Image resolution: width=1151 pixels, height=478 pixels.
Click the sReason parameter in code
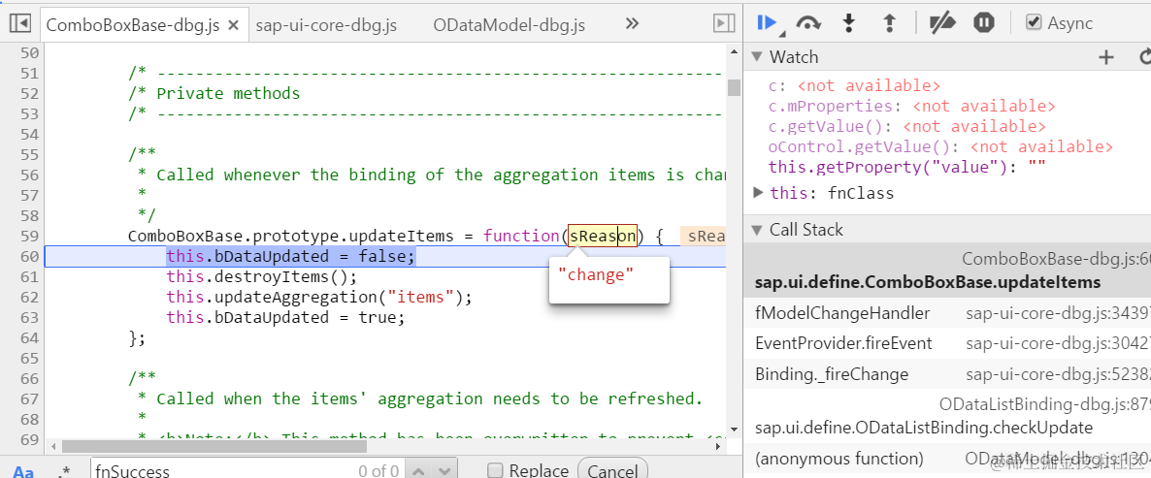click(x=602, y=236)
